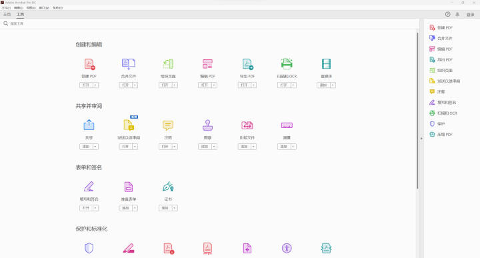This screenshot has height=258, width=480.
Task: Click the 创建 PDF tool icon in the center pane
Action: pos(89,64)
